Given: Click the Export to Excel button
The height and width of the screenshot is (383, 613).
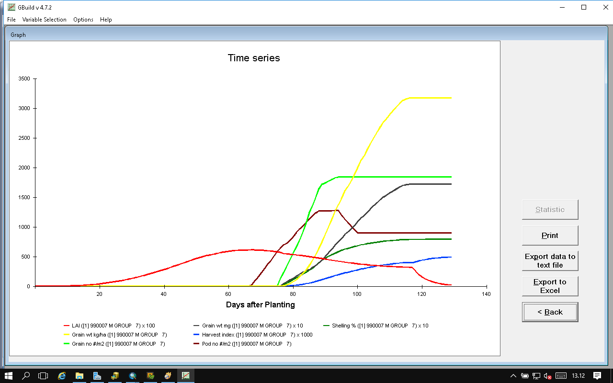Looking at the screenshot, I should pyautogui.click(x=550, y=286).
